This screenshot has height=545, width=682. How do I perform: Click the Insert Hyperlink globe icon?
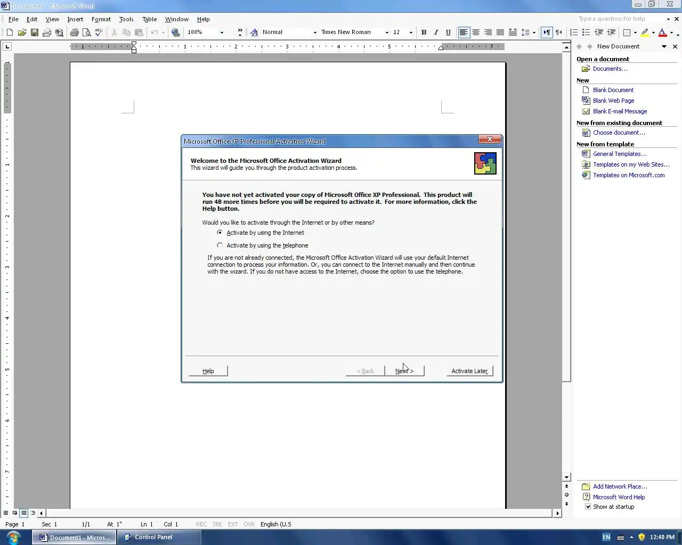[176, 32]
